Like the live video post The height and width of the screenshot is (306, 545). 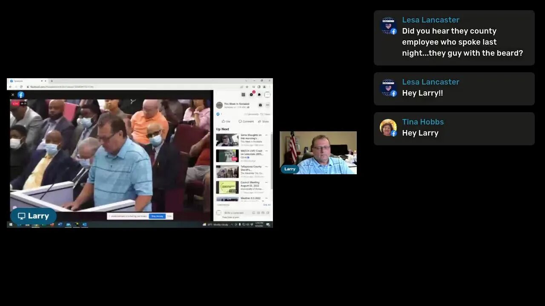(226, 122)
